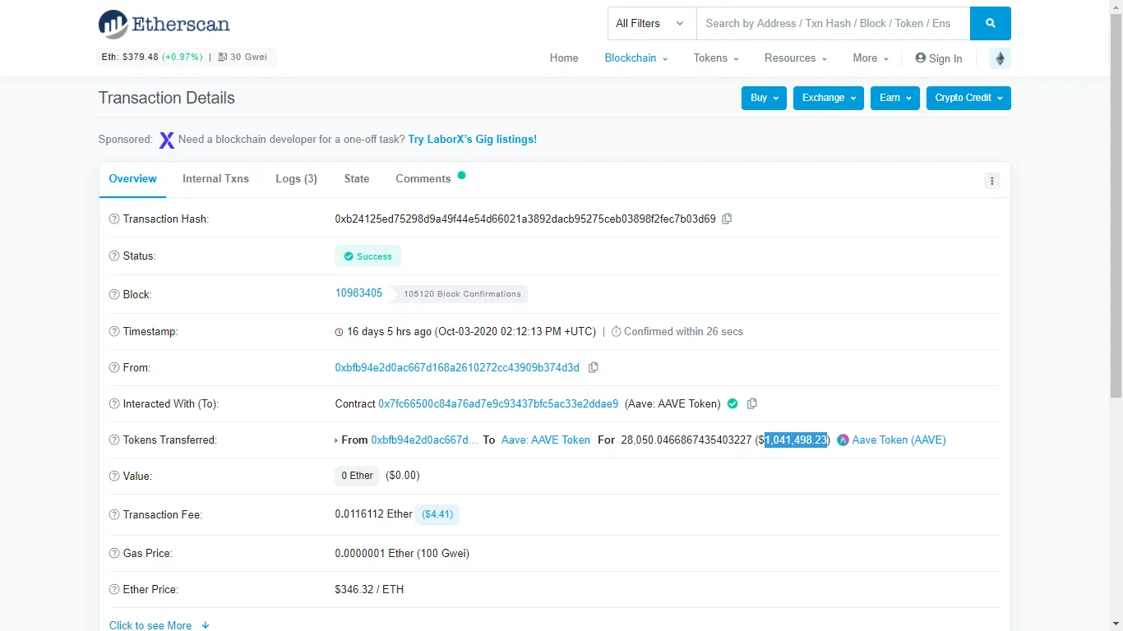Click the help icon beside Transaction Fee
The height and width of the screenshot is (631, 1123).
[x=114, y=515]
